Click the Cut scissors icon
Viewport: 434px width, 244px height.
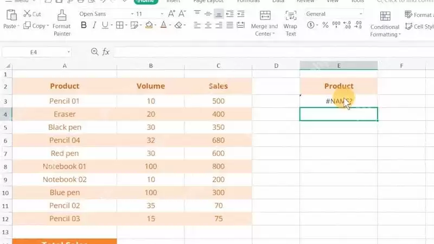[27, 14]
